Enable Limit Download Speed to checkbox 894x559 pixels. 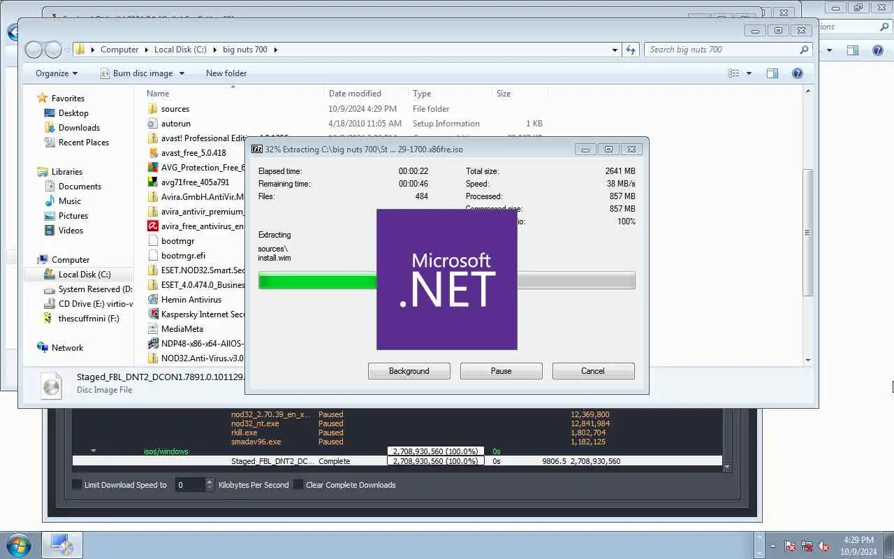coord(77,484)
